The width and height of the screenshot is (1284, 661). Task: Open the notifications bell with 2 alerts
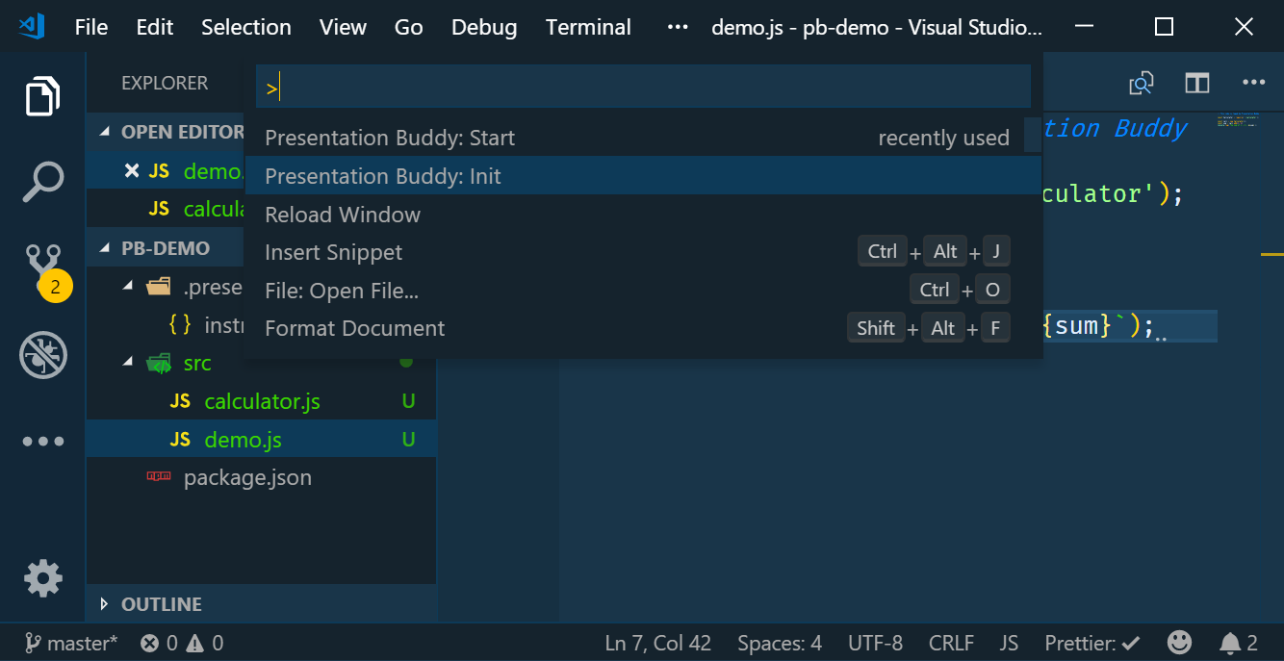click(x=1239, y=643)
